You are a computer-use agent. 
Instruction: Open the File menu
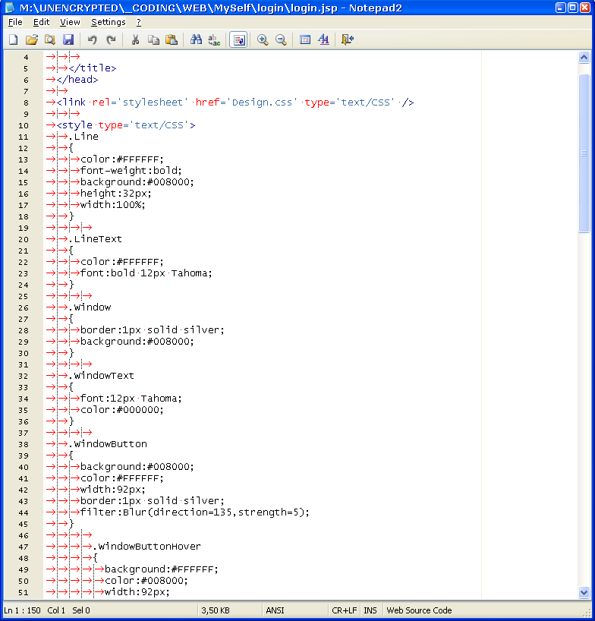pos(15,22)
